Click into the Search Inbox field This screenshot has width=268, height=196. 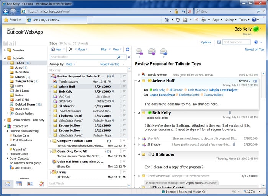click(86, 57)
